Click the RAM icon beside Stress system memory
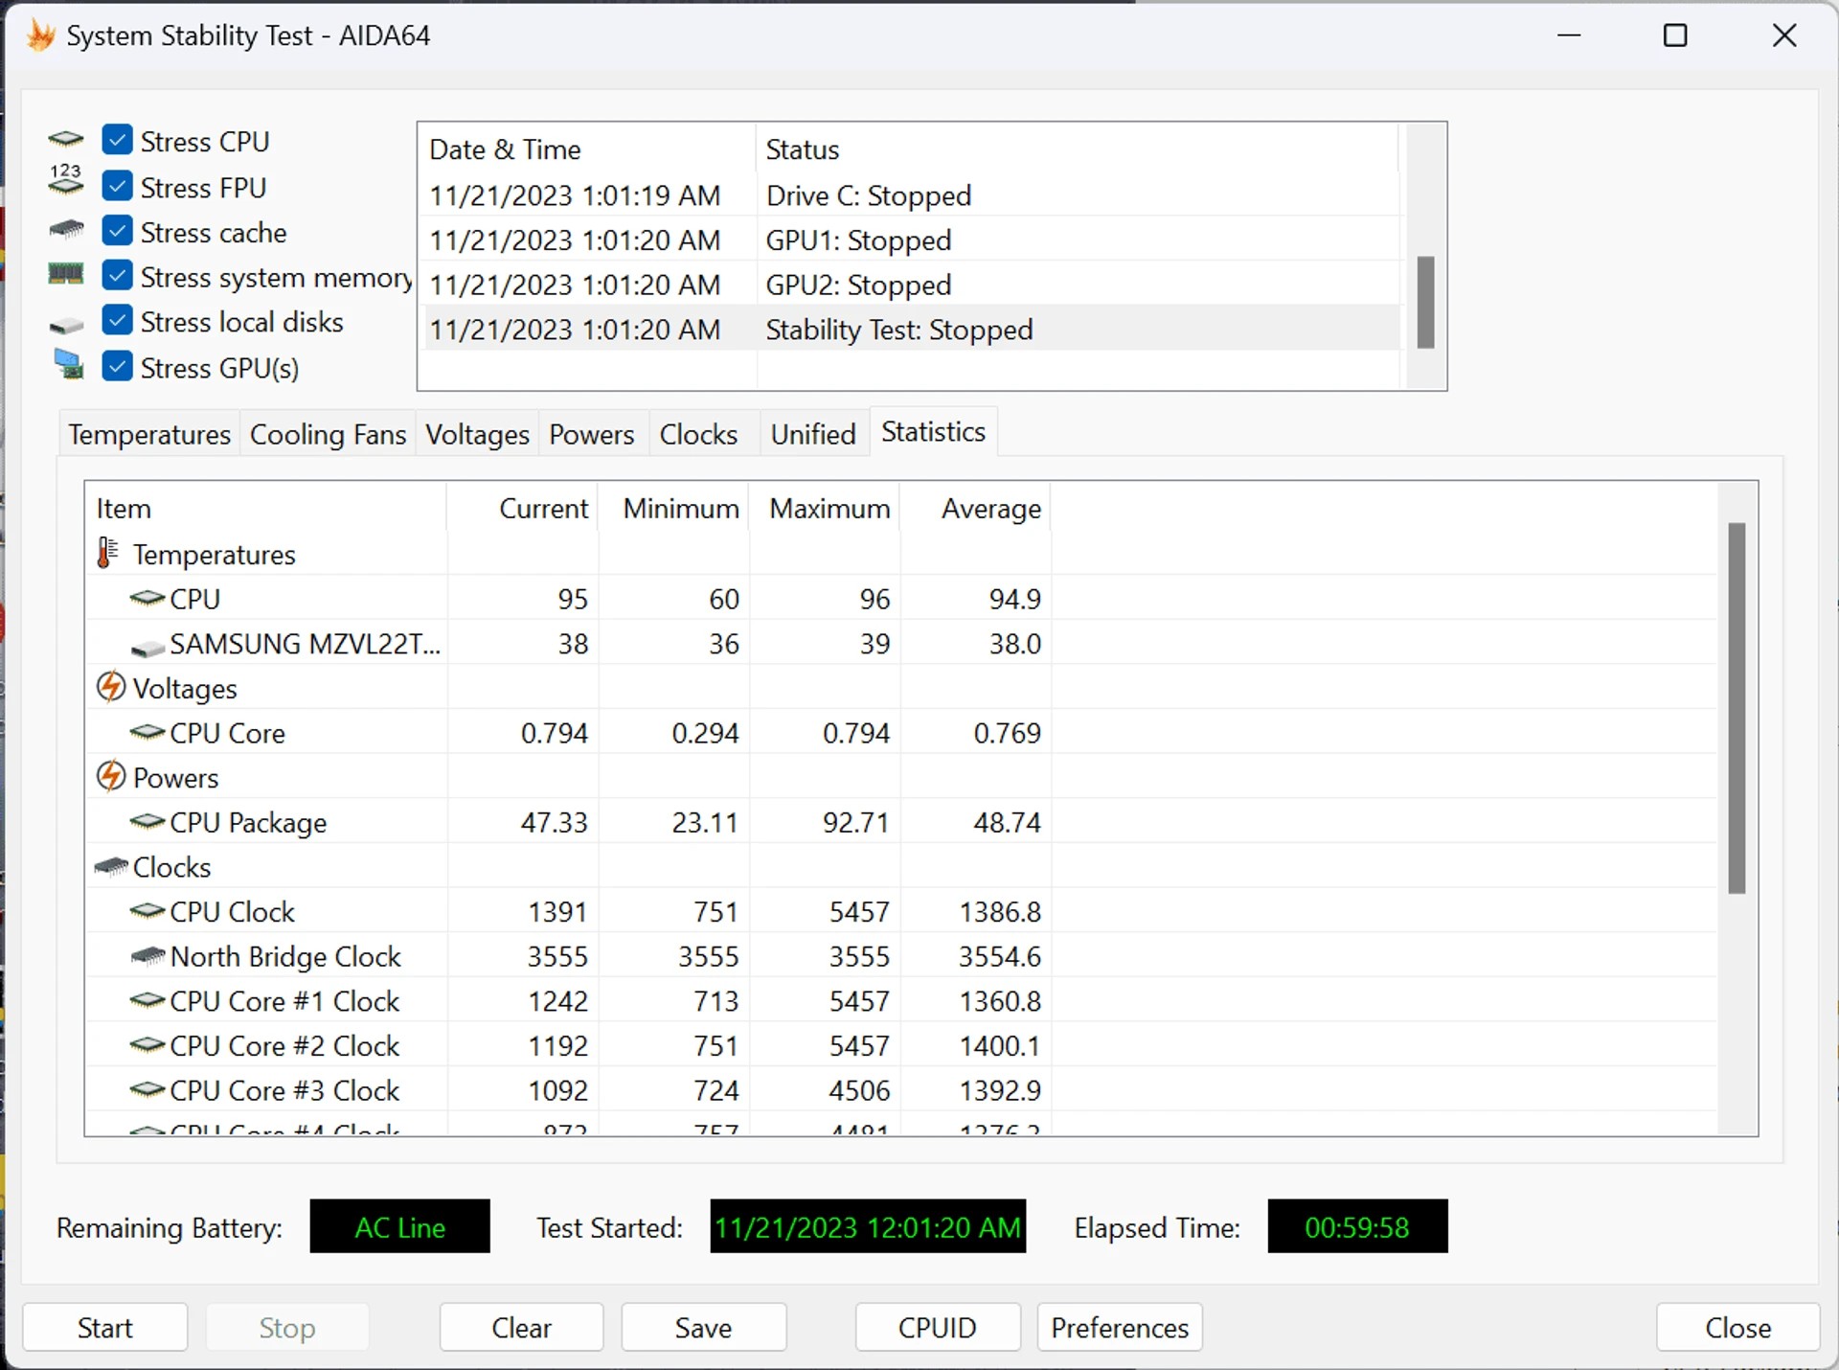This screenshot has width=1839, height=1370. [x=66, y=276]
